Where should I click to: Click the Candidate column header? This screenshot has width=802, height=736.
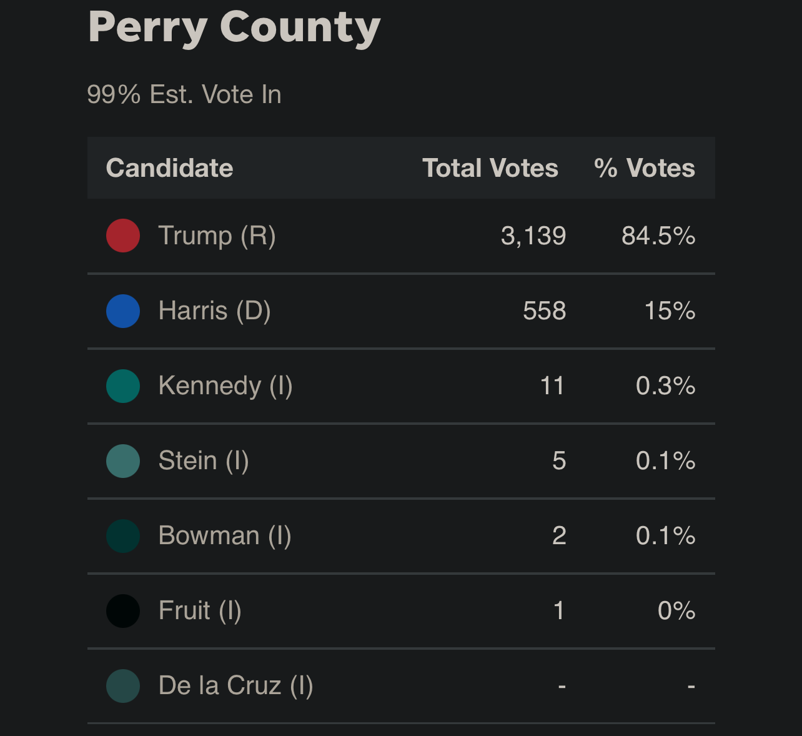[169, 168]
